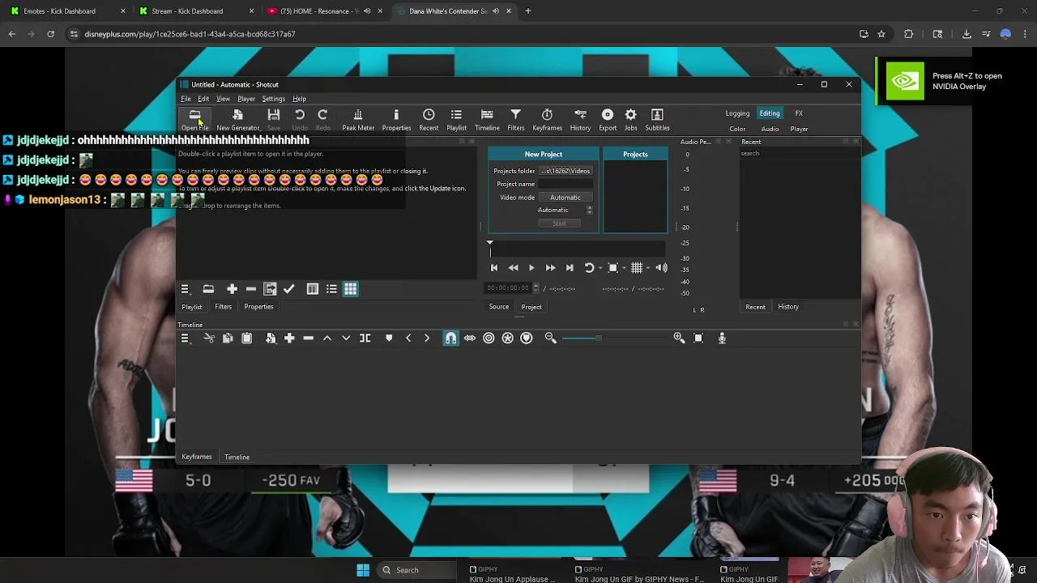The image size is (1037, 583).
Task: Show the Recent files toolbar icon
Action: (x=429, y=120)
